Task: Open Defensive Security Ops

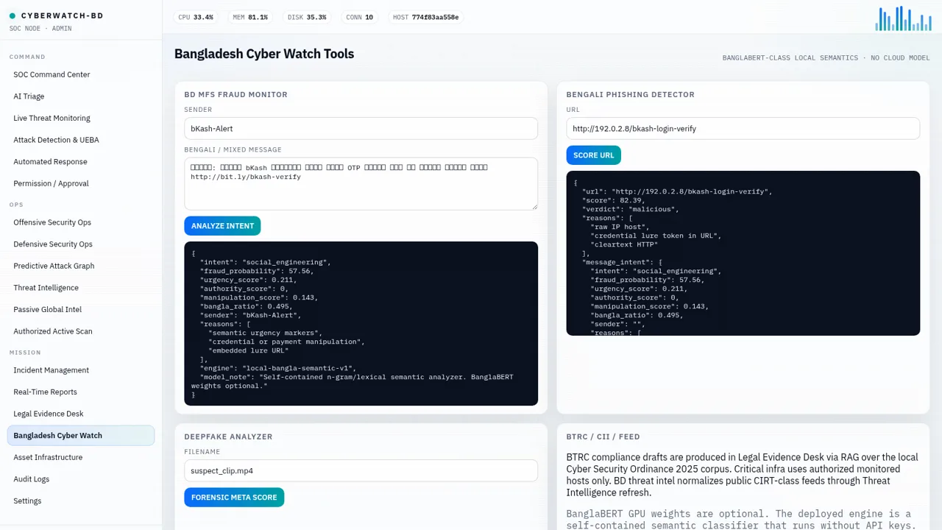Action: tap(81, 244)
